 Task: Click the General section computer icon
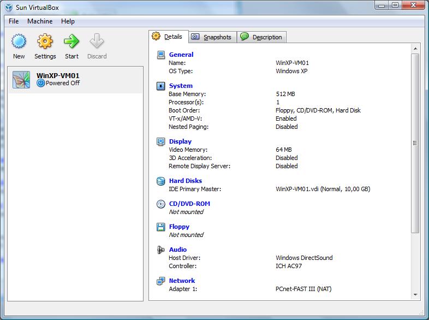161,55
